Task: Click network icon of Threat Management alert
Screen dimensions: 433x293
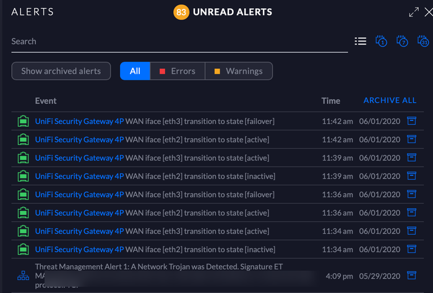Action: 24,276
